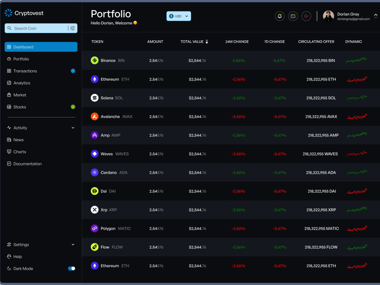380x285 pixels.
Task: View Flow dynamic sparkline chart
Action: (357, 247)
